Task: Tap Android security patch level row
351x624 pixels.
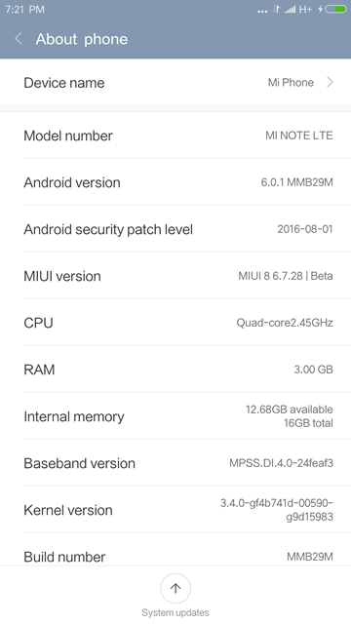Action: 175,229
